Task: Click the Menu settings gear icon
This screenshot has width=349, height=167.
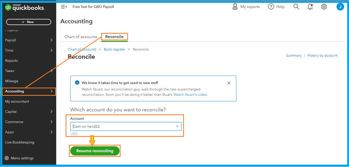Action: tap(7, 158)
